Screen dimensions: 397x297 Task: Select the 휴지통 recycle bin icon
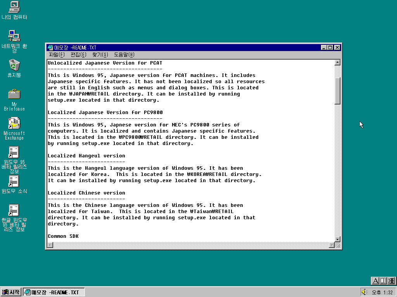click(x=14, y=68)
